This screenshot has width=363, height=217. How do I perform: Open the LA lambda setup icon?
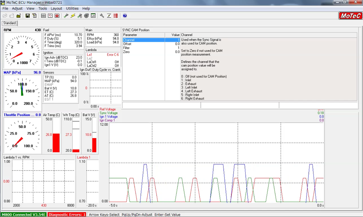(93, 16)
